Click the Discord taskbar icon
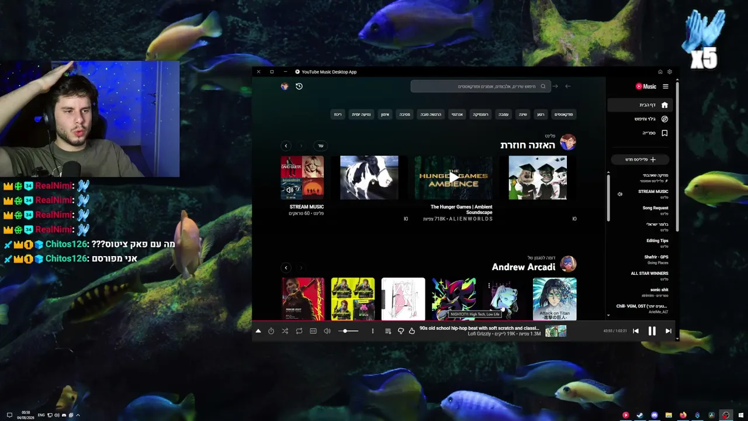This screenshot has width=748, height=421. click(x=654, y=415)
